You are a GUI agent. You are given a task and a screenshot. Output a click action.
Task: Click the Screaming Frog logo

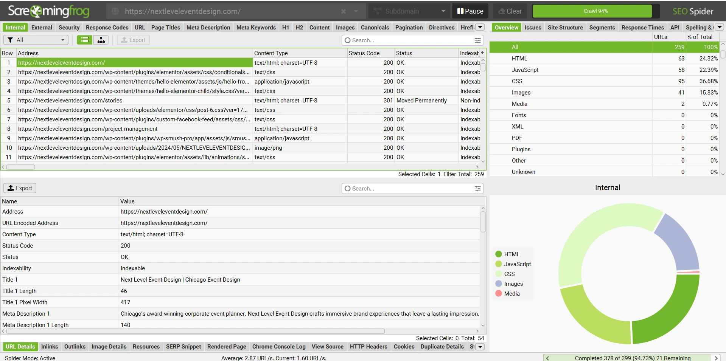coord(49,11)
